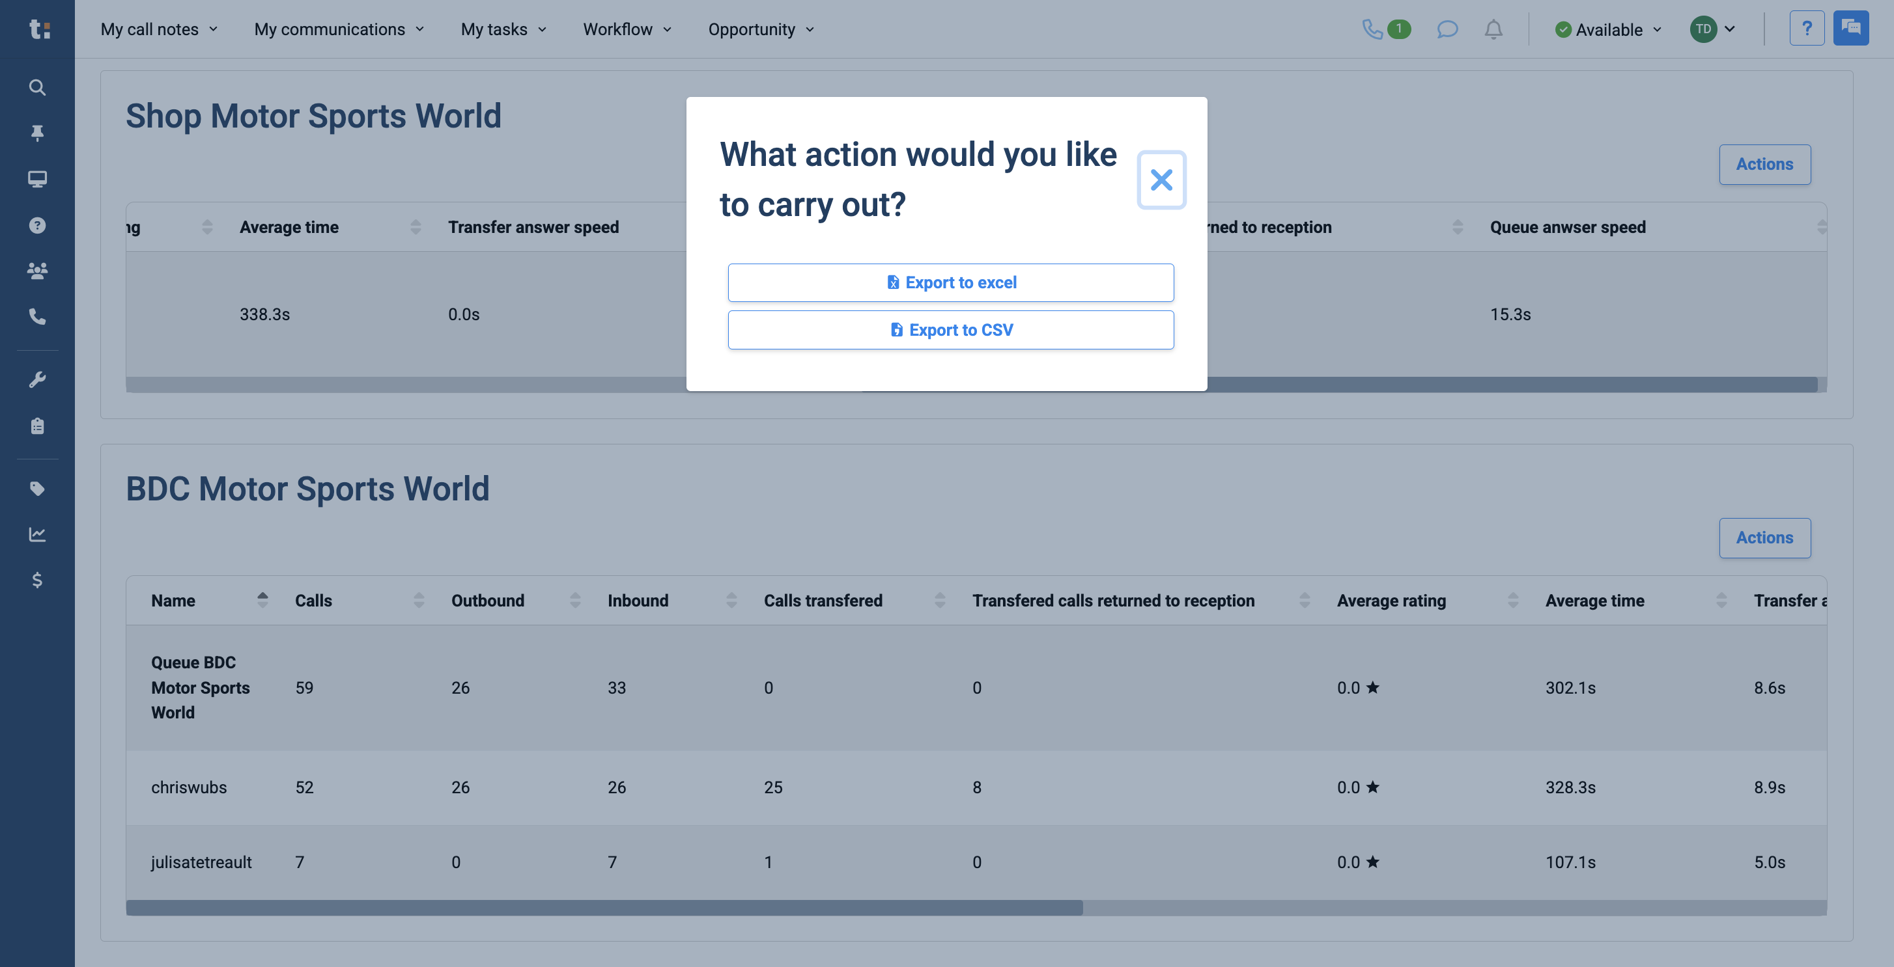The image size is (1894, 967).
Task: Select the tag icon in the sidebar
Action: point(36,488)
